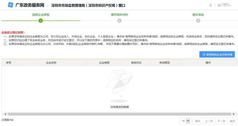238x126 pixels.
Task: Go to first page with 首页
Action: [197, 121]
